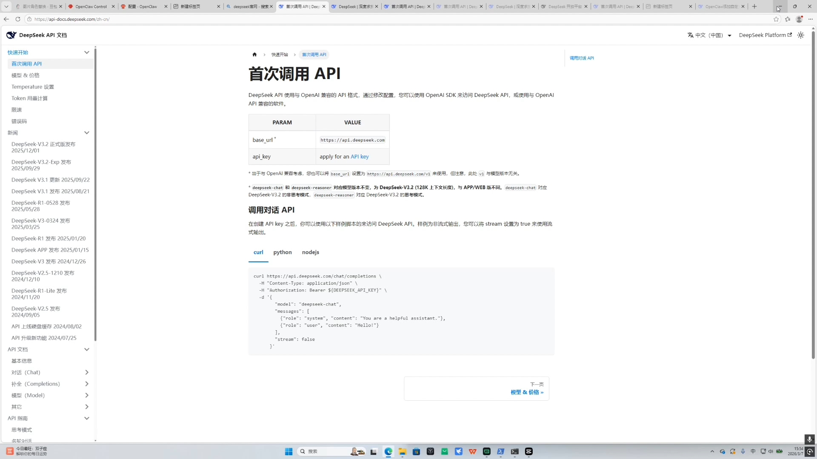Open Windows Start menu icon
Screen dimensions: 817x459
point(289,451)
